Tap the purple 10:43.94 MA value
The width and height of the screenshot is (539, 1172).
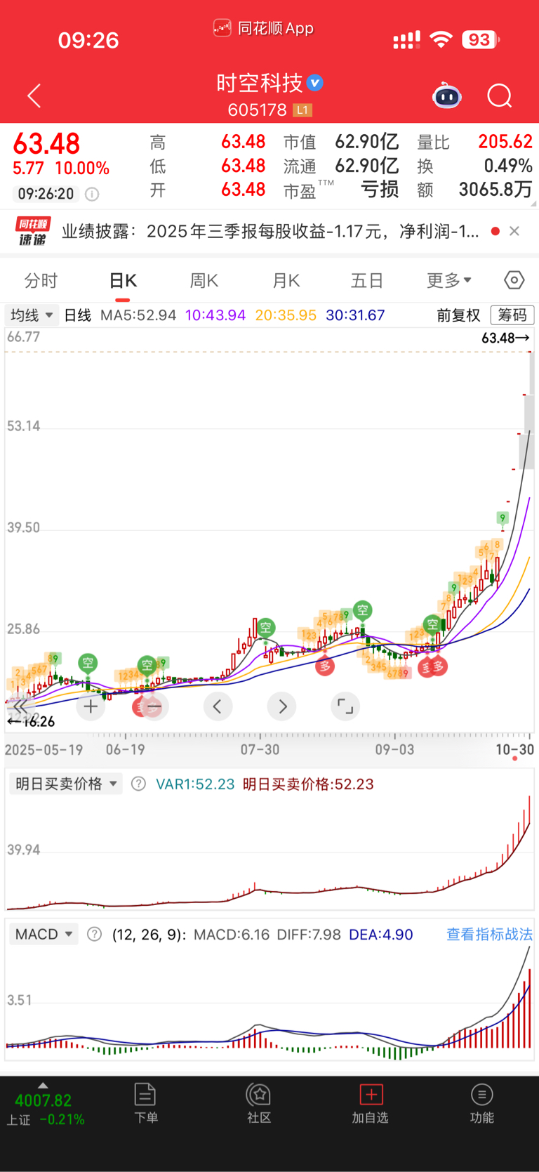tap(215, 315)
